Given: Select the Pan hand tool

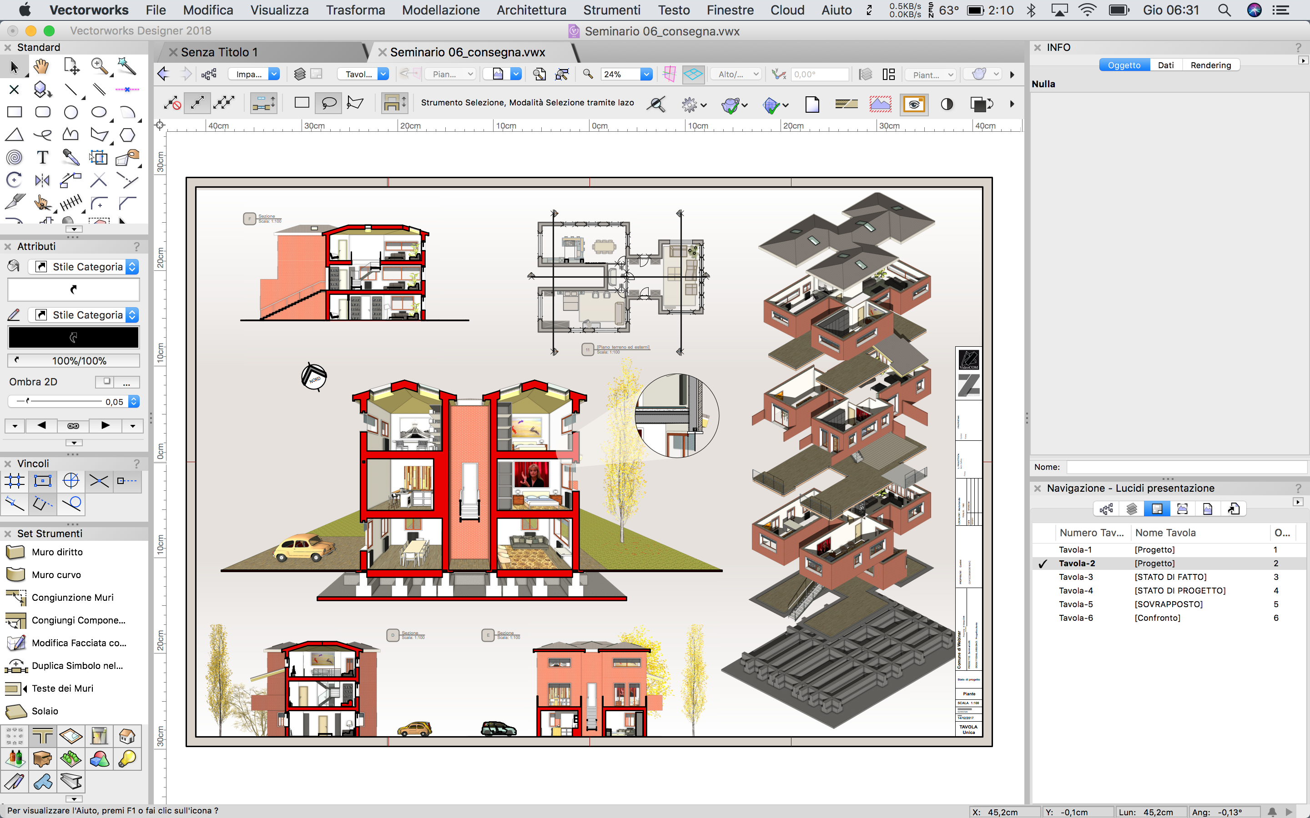Looking at the screenshot, I should click(42, 66).
